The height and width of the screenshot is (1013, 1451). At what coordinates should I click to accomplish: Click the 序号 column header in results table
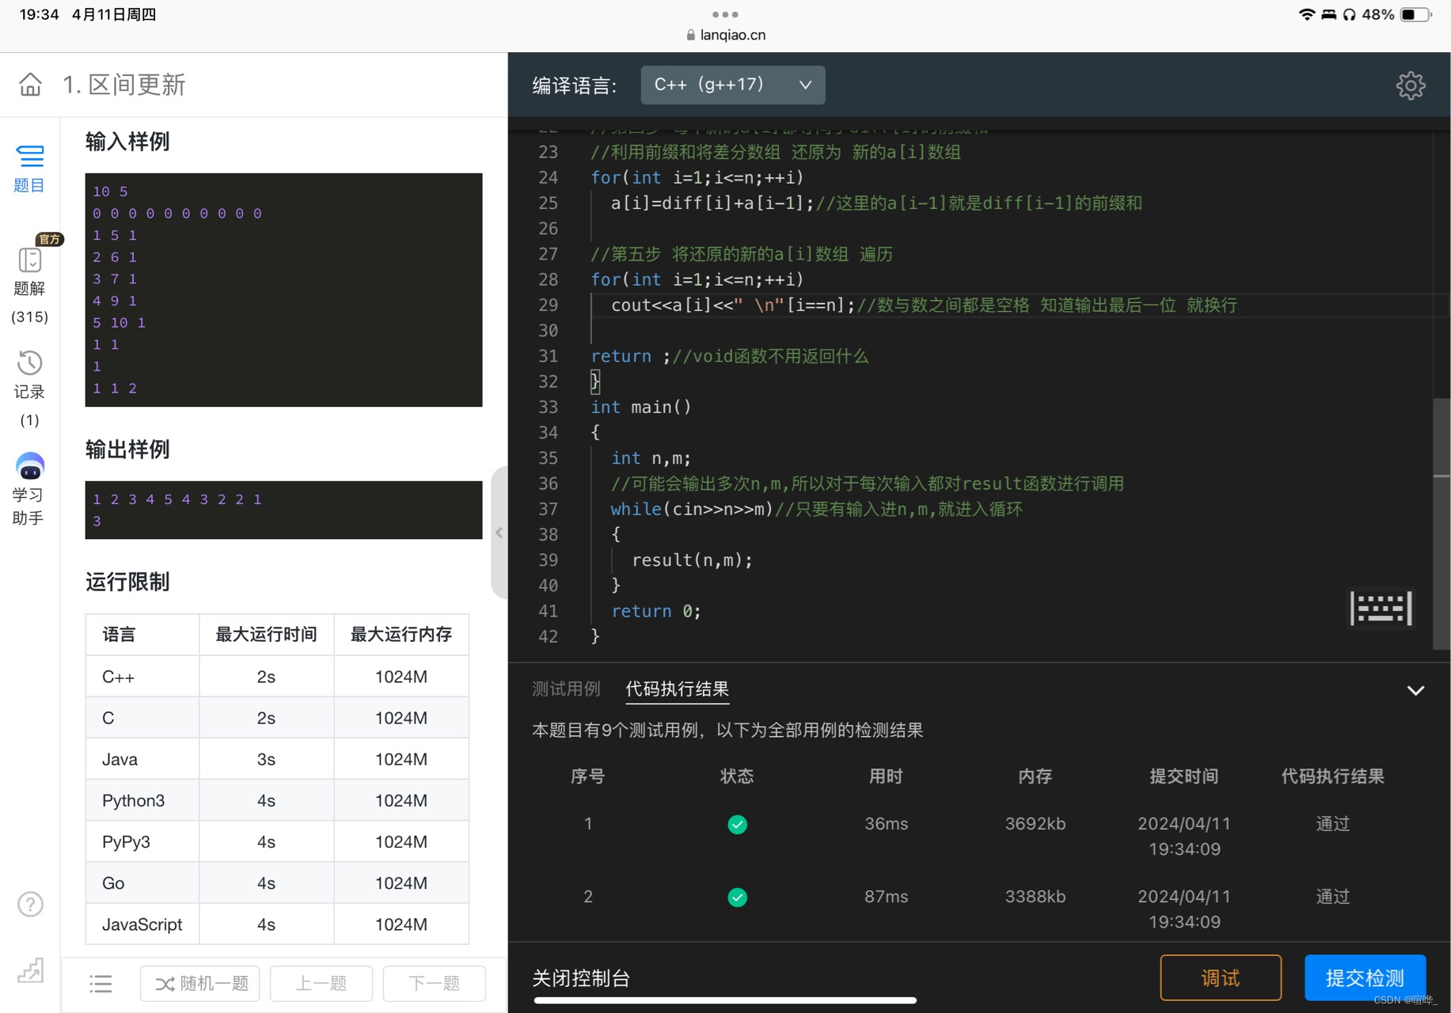[587, 776]
